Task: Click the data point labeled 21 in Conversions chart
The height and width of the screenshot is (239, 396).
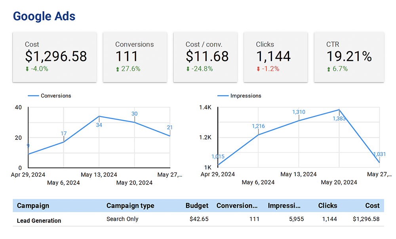Action: (170, 136)
